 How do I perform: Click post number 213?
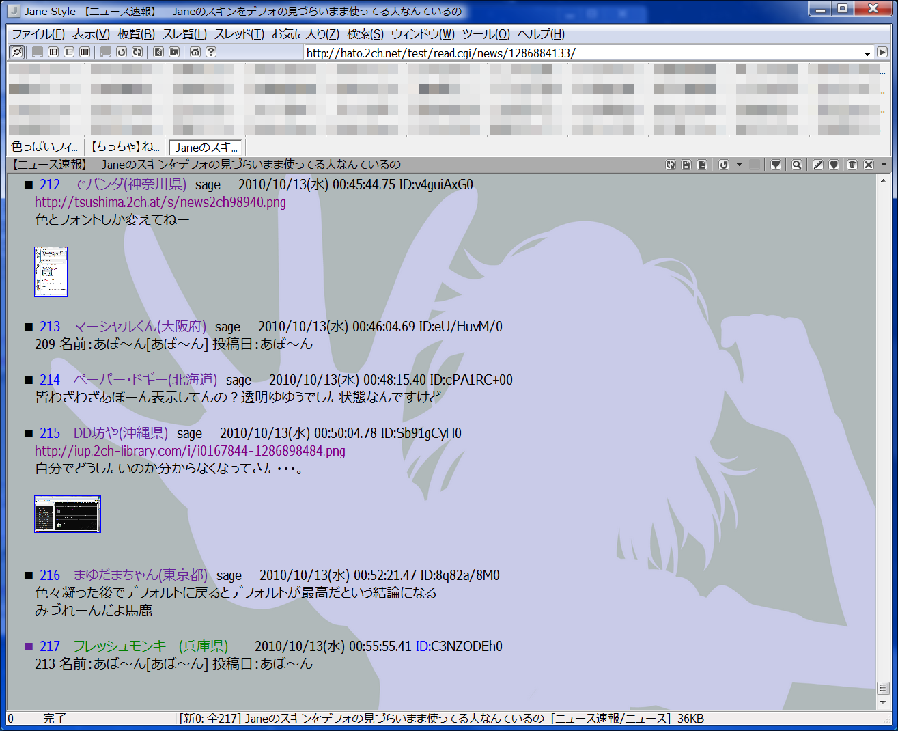[50, 327]
